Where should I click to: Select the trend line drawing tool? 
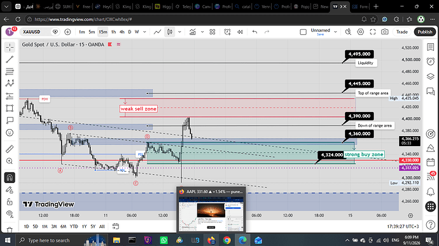[x=10, y=59]
